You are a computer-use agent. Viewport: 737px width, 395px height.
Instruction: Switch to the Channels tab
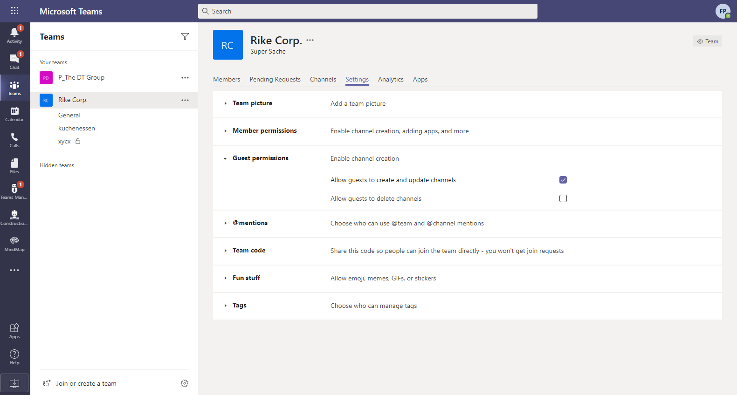coord(323,79)
